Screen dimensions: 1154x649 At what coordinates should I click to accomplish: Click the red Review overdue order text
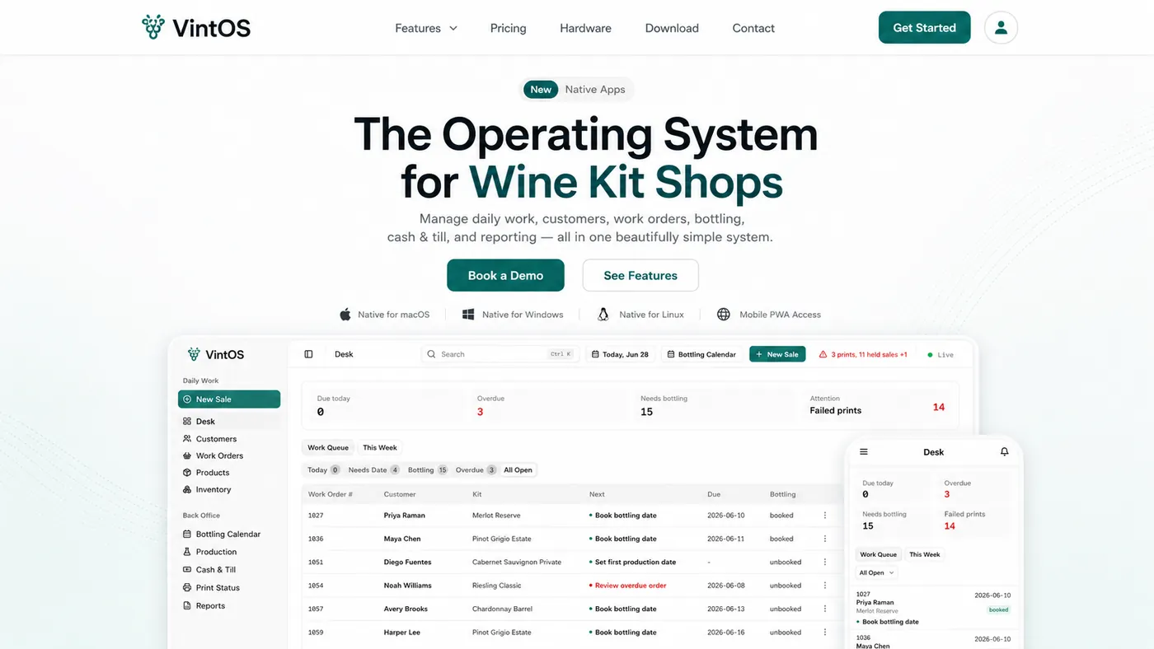coord(631,586)
